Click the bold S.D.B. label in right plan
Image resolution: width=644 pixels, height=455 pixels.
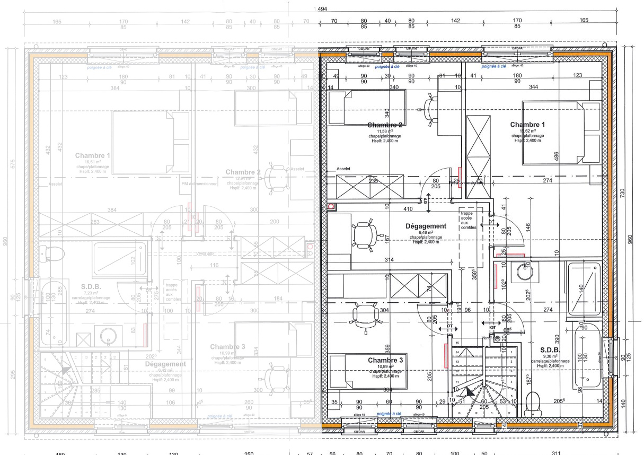550,350
